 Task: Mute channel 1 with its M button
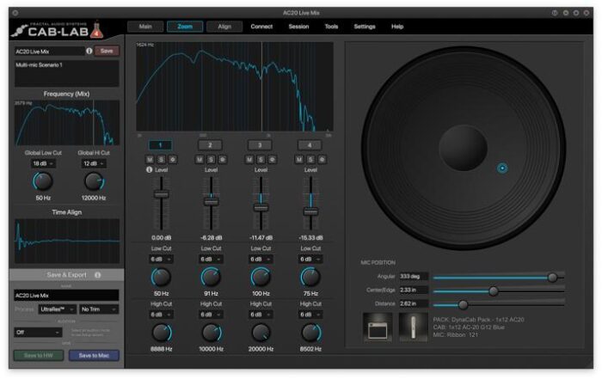point(150,159)
